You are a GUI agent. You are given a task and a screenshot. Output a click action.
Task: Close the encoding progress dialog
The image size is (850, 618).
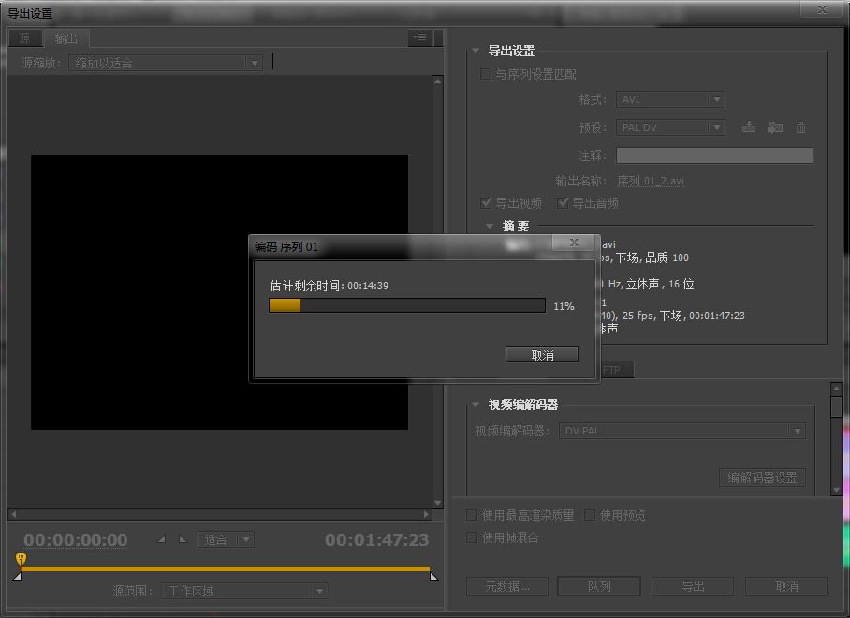pyautogui.click(x=574, y=243)
